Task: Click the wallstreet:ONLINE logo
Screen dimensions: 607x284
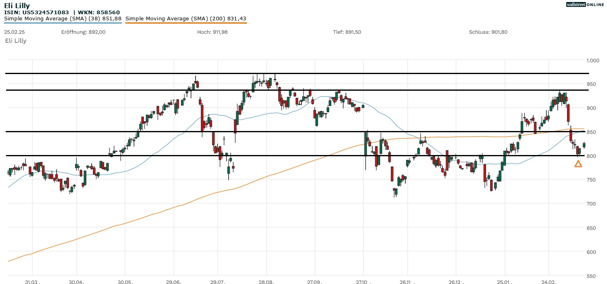Action: [585, 4]
